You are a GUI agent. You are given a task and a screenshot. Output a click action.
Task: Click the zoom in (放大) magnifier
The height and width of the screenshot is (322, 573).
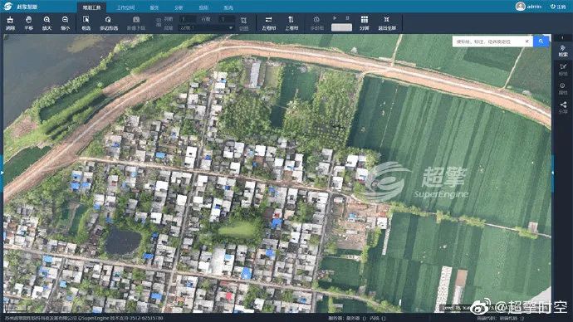(x=47, y=23)
